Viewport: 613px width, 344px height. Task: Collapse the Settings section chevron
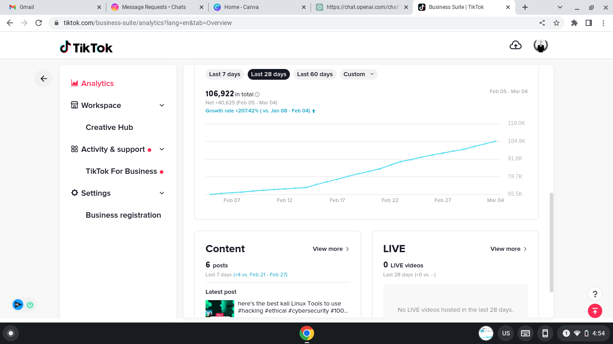click(x=162, y=193)
